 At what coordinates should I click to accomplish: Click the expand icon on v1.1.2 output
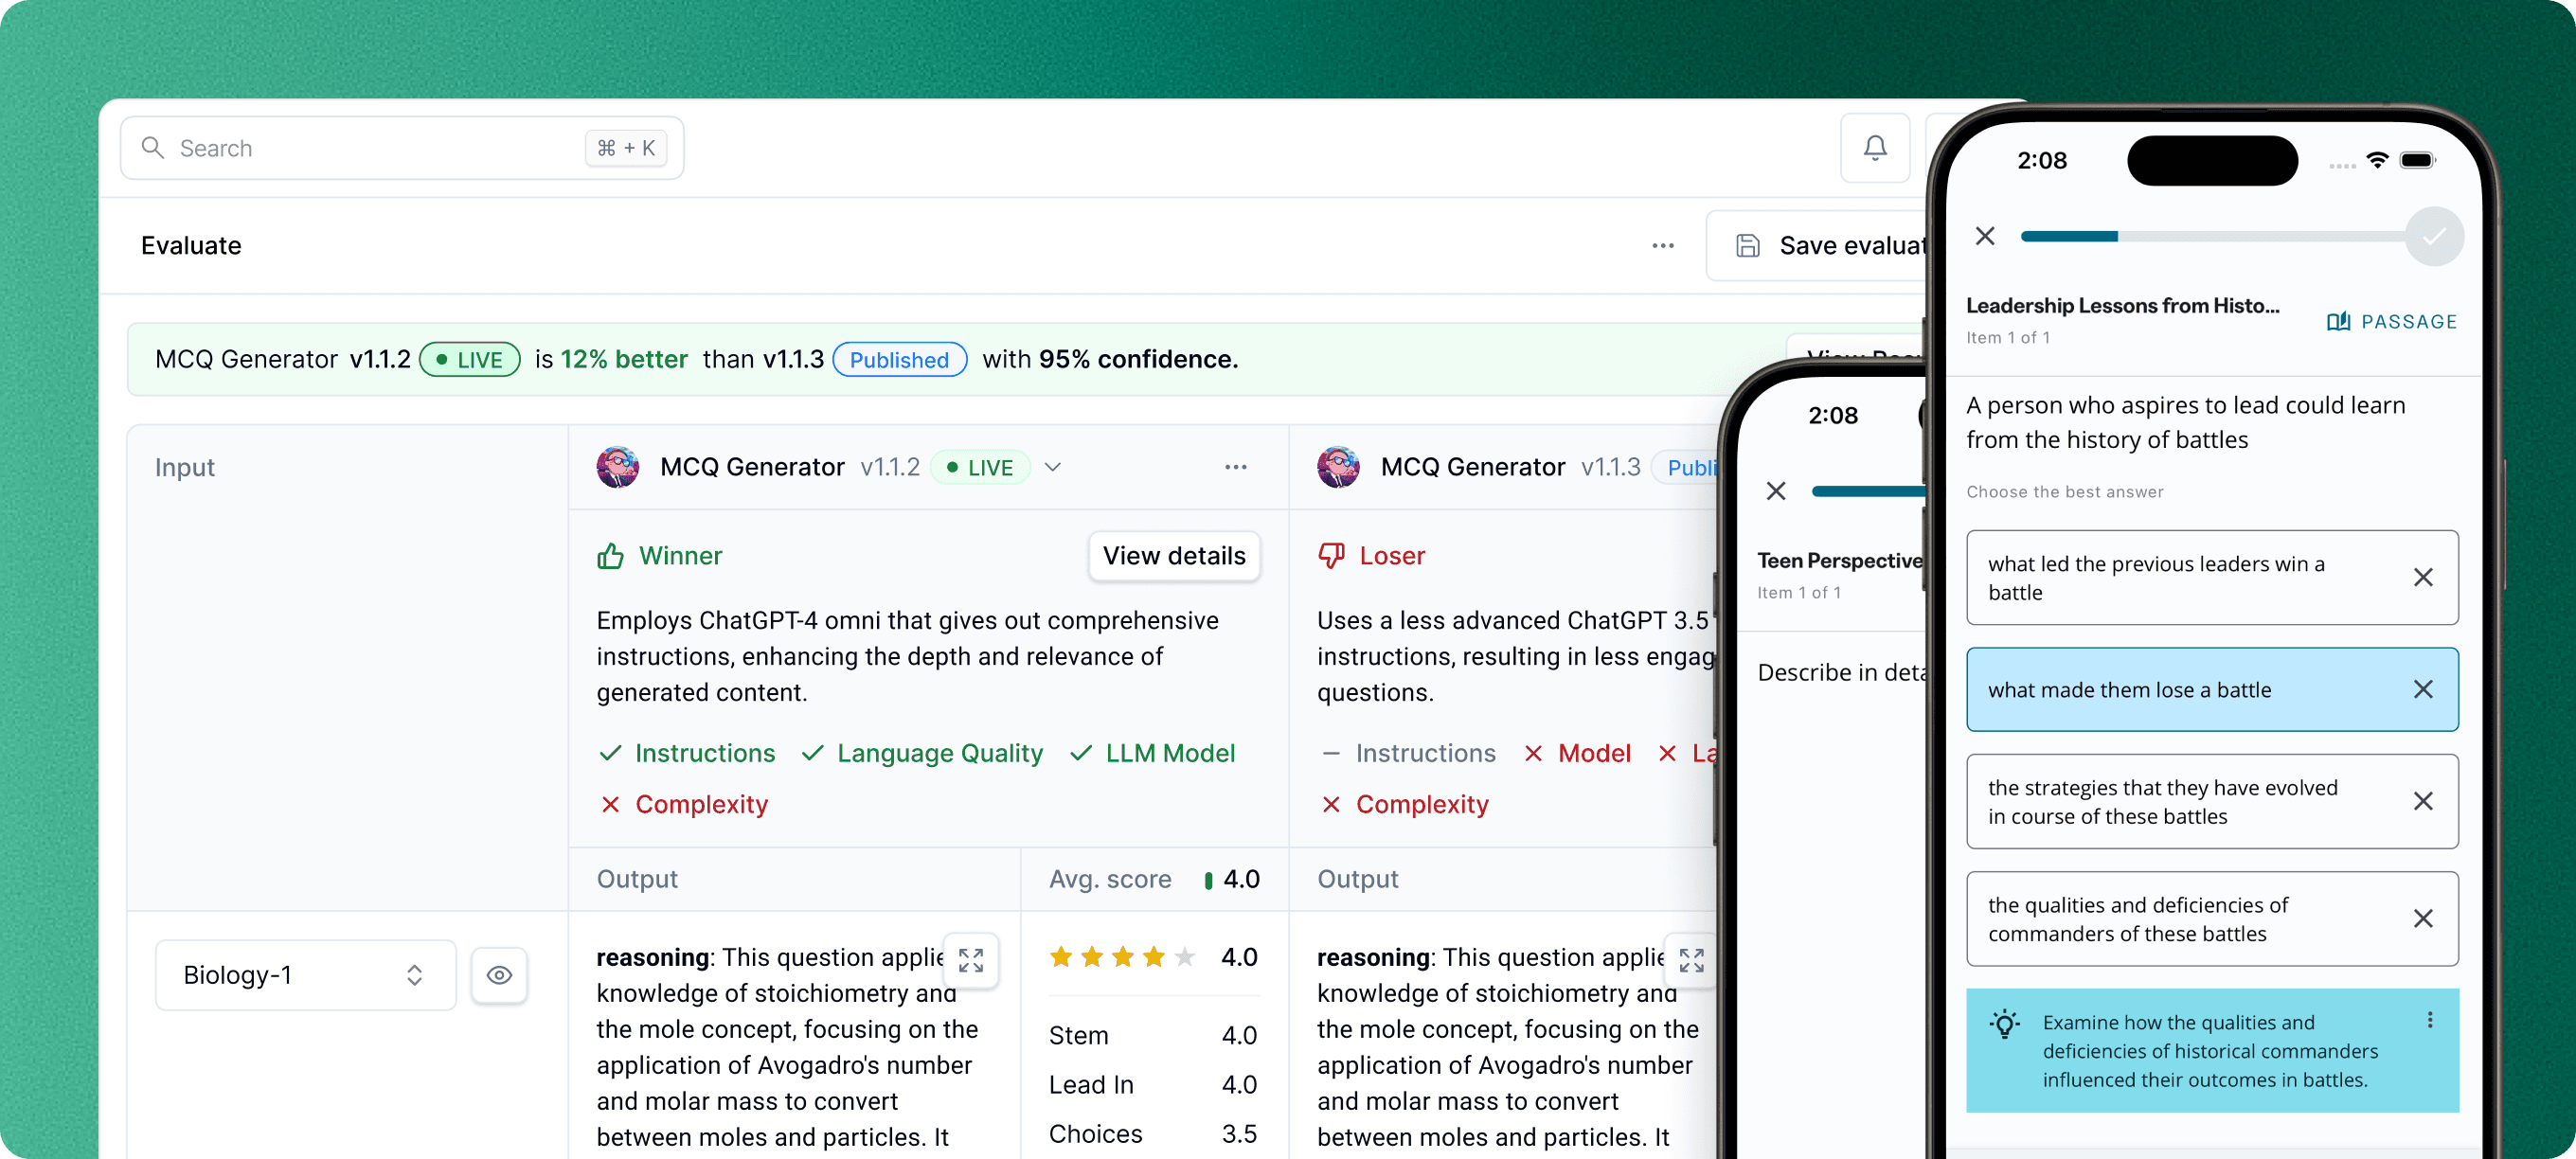(x=970, y=960)
